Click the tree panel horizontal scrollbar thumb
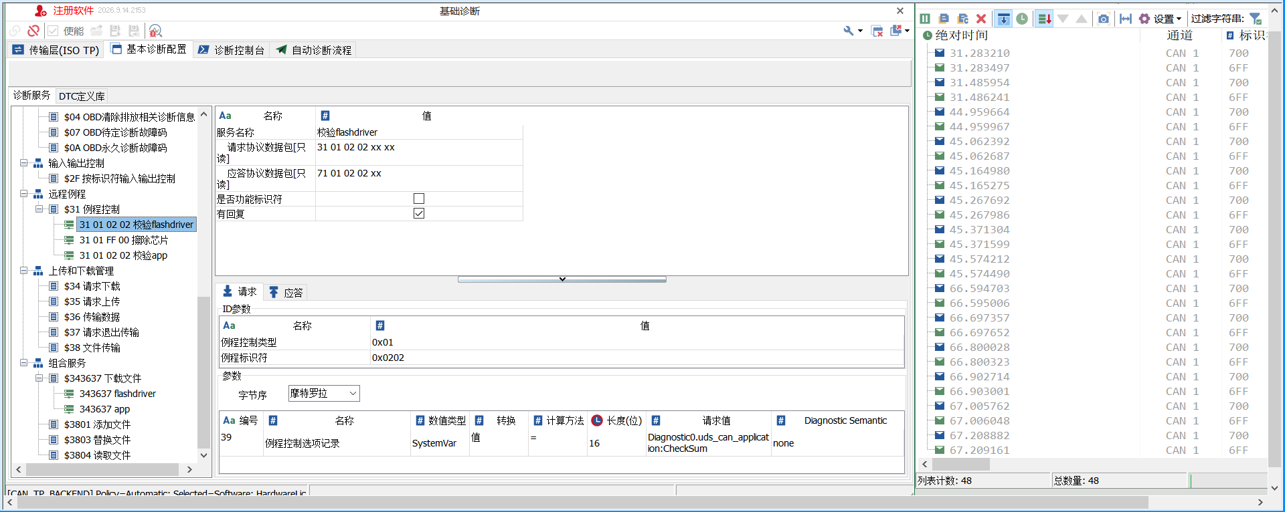This screenshot has width=1285, height=512. [103, 469]
